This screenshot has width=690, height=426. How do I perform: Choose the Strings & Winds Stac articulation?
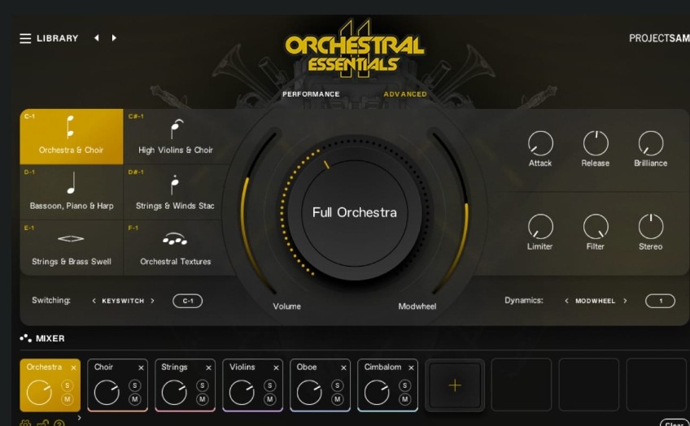point(175,192)
